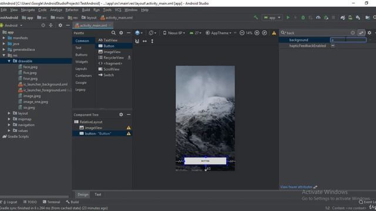Expand the mipmap folder

tap(9, 119)
